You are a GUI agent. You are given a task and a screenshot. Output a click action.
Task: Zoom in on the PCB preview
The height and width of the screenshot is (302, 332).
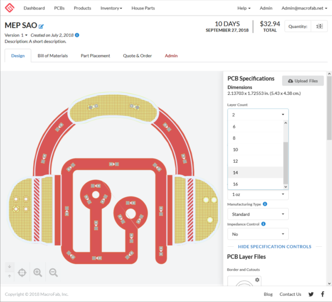(x=38, y=272)
